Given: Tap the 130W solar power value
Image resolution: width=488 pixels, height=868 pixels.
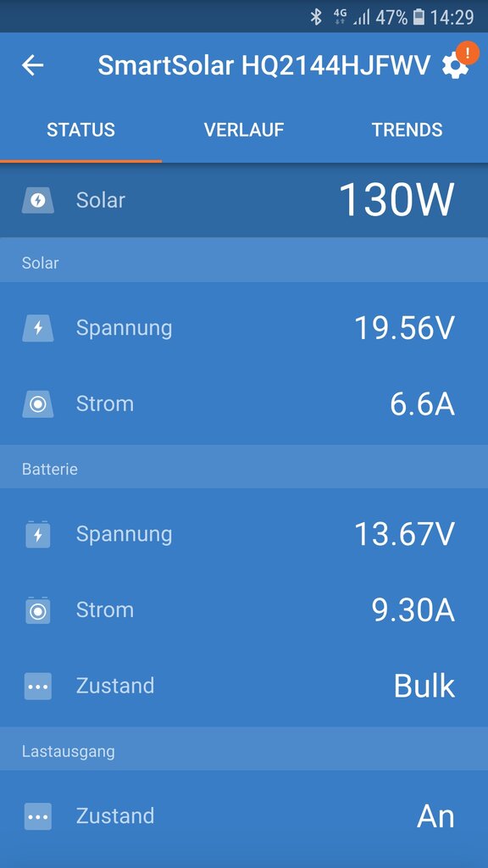Looking at the screenshot, I should (x=396, y=200).
